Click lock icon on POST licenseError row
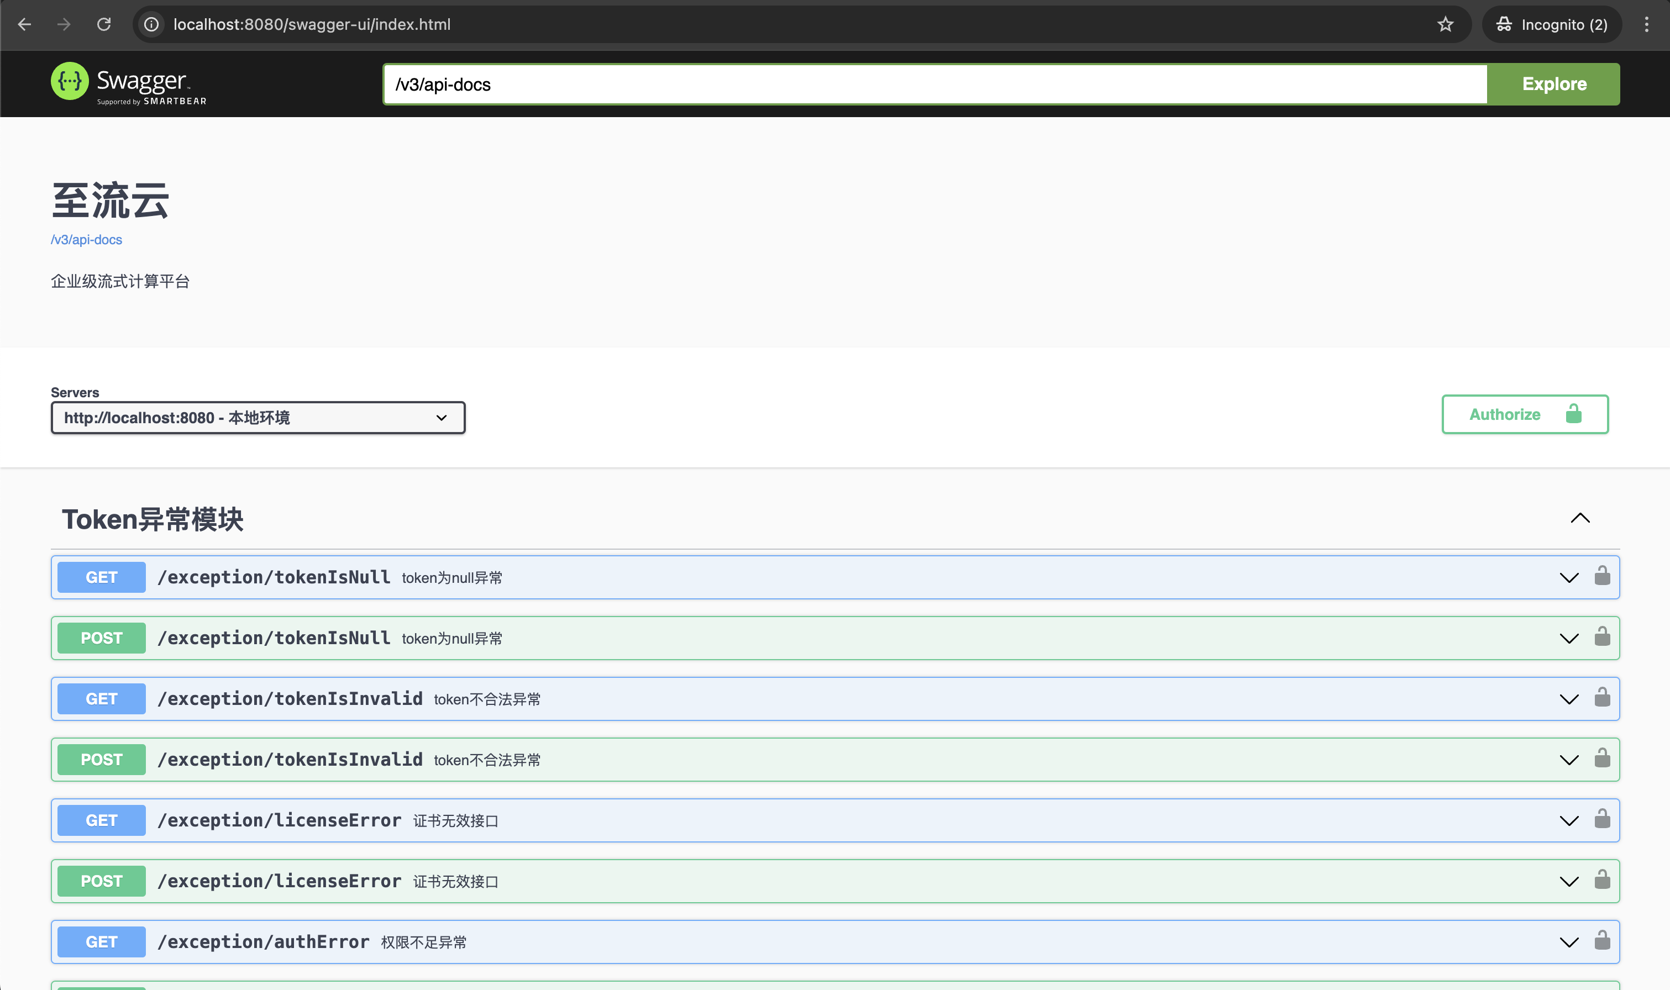This screenshot has height=990, width=1670. [x=1602, y=880]
